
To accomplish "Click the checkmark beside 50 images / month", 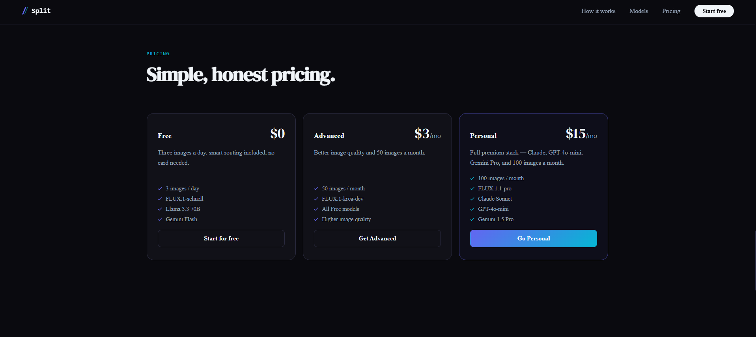I will tap(315, 188).
